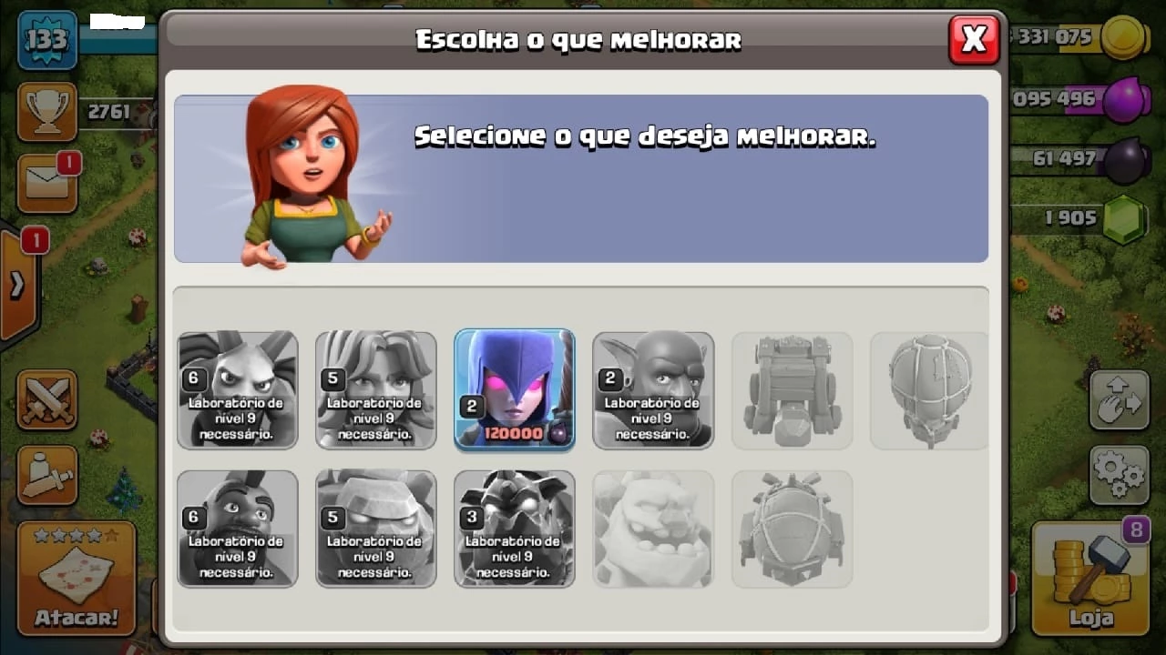
Task: Open the mail inbox envelope icon
Action: (x=46, y=184)
